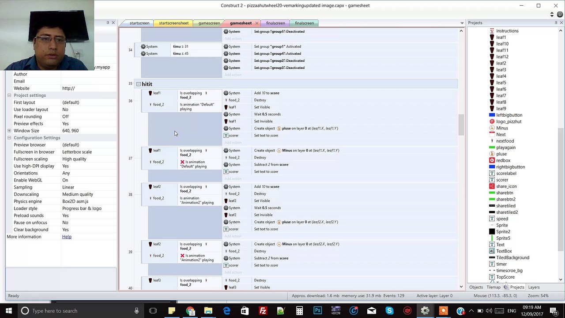Launch Skype from the taskbar
565x318 pixels.
(389, 310)
